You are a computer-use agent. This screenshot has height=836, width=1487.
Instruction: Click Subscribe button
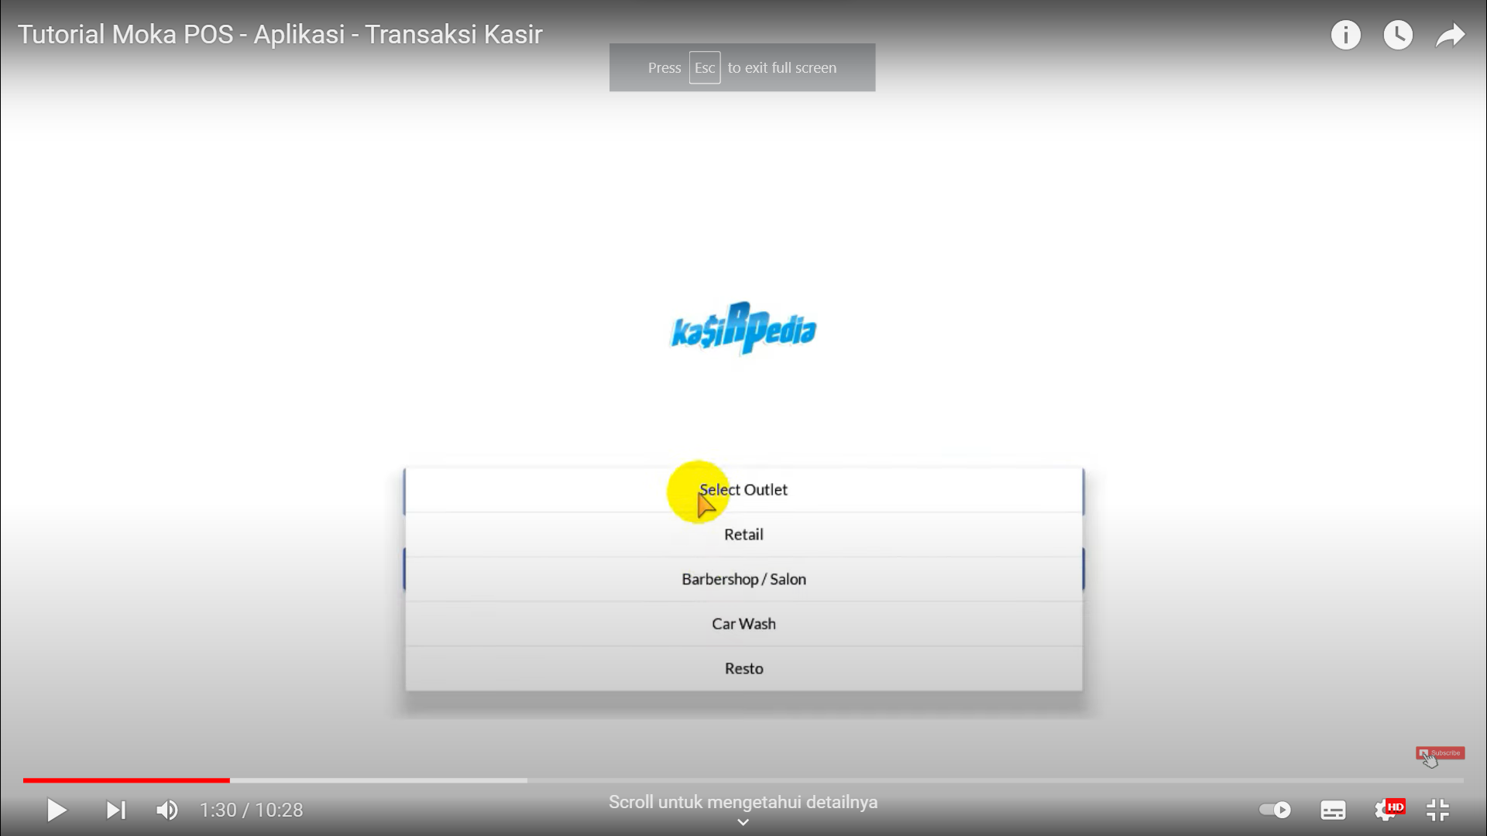coord(1440,752)
